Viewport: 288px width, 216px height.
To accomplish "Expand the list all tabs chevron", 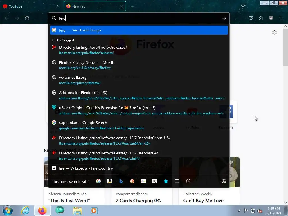I will click(243, 6).
